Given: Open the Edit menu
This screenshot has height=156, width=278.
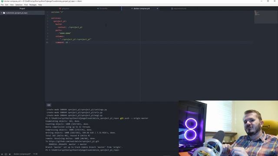Looking at the screenshot, I should 7,5.
